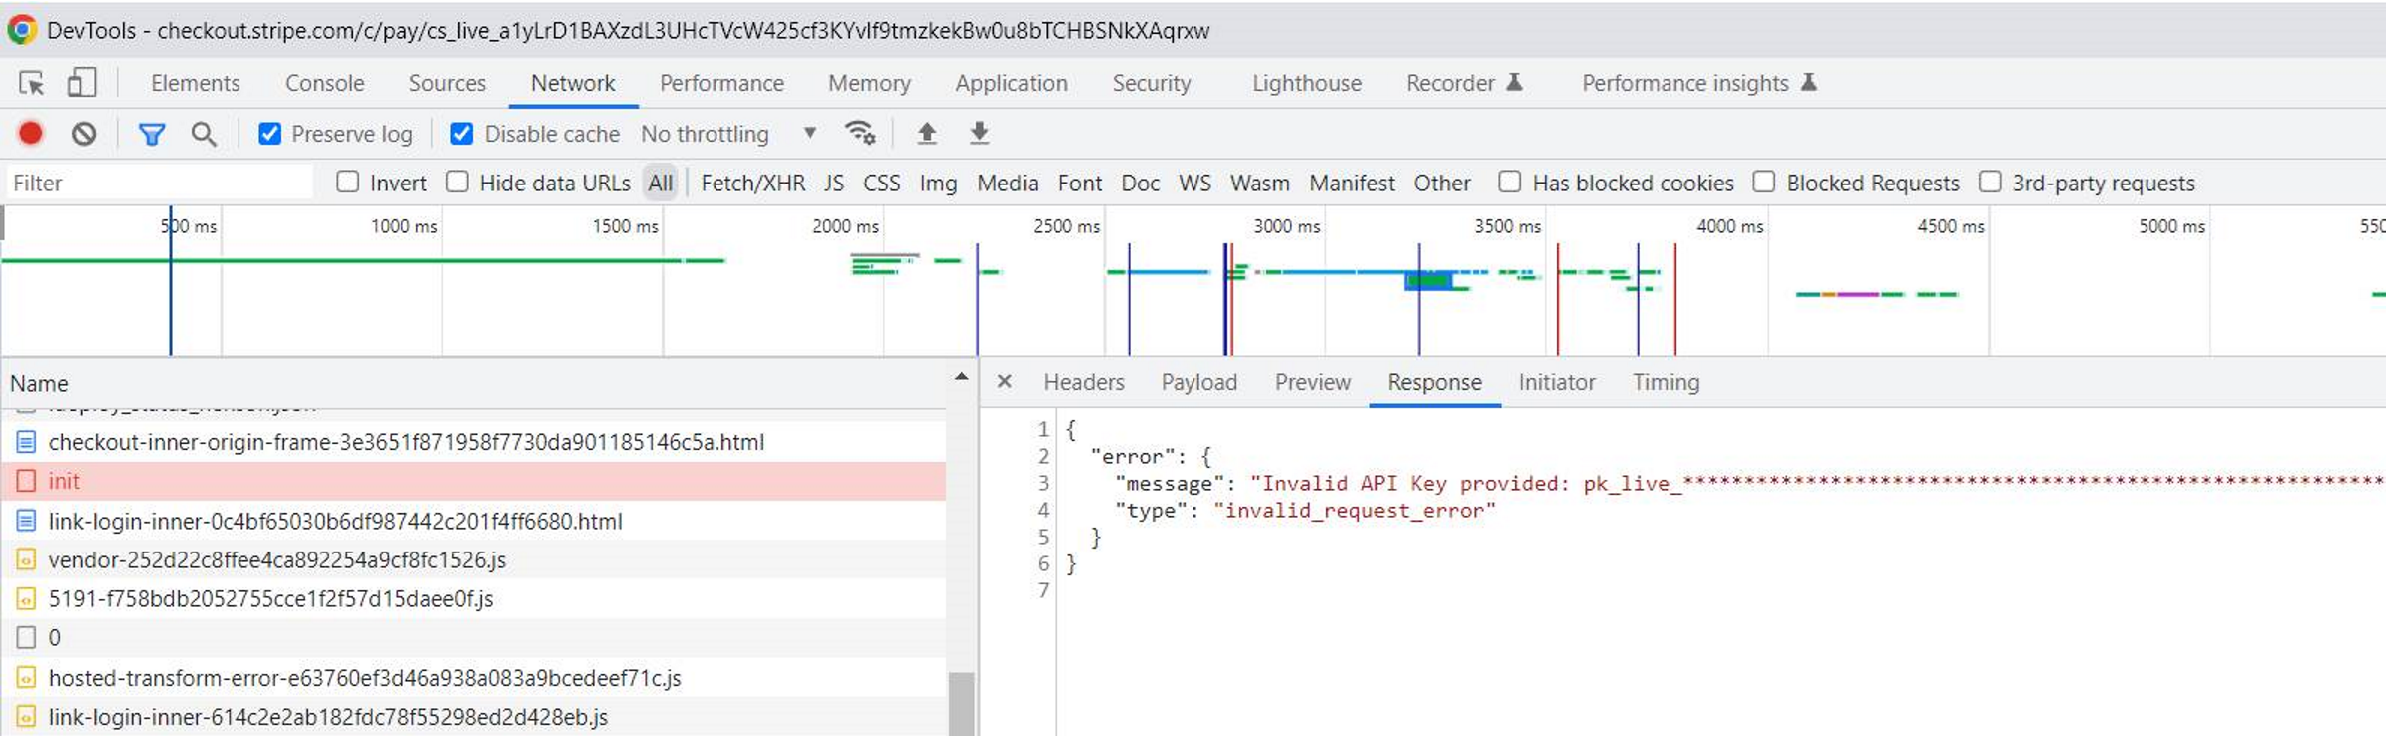
Task: Open network search magnifier icon
Action: 204,134
